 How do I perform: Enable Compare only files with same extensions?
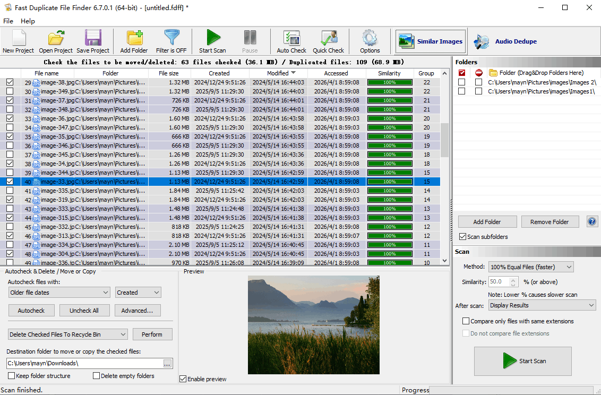tap(466, 321)
